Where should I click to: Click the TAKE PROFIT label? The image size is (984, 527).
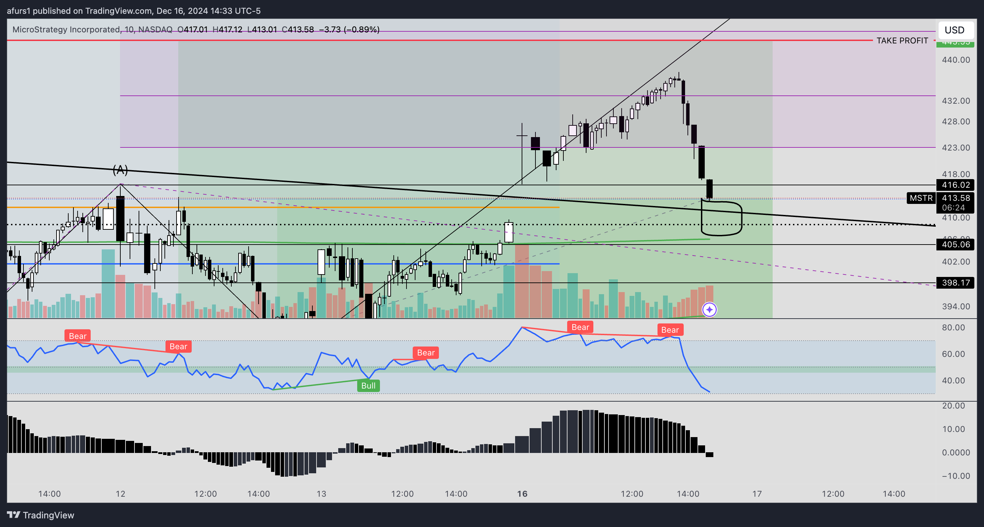[902, 40]
